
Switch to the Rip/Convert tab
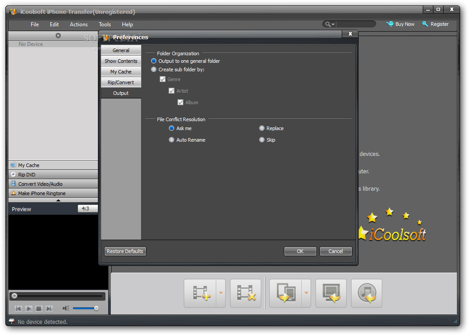(x=121, y=82)
